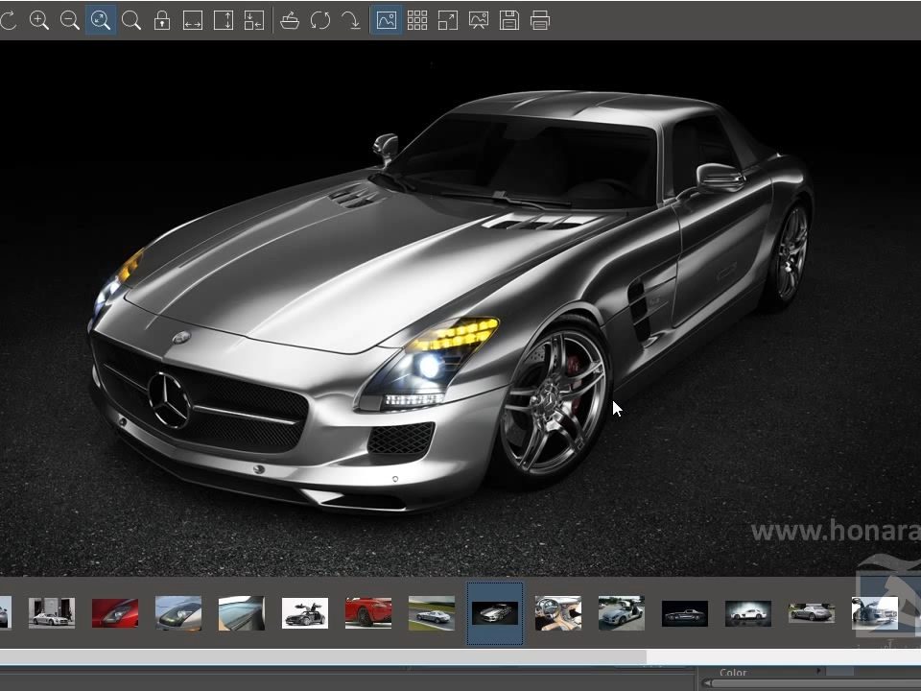Select gullwing doors on white background thumbnail
Screen dimensions: 921x691
(305, 613)
